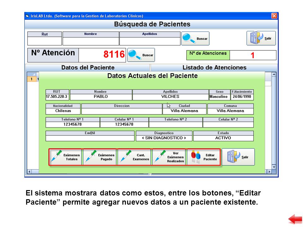Click the magnifier Buscar button beside Apellidos

pos(195,38)
